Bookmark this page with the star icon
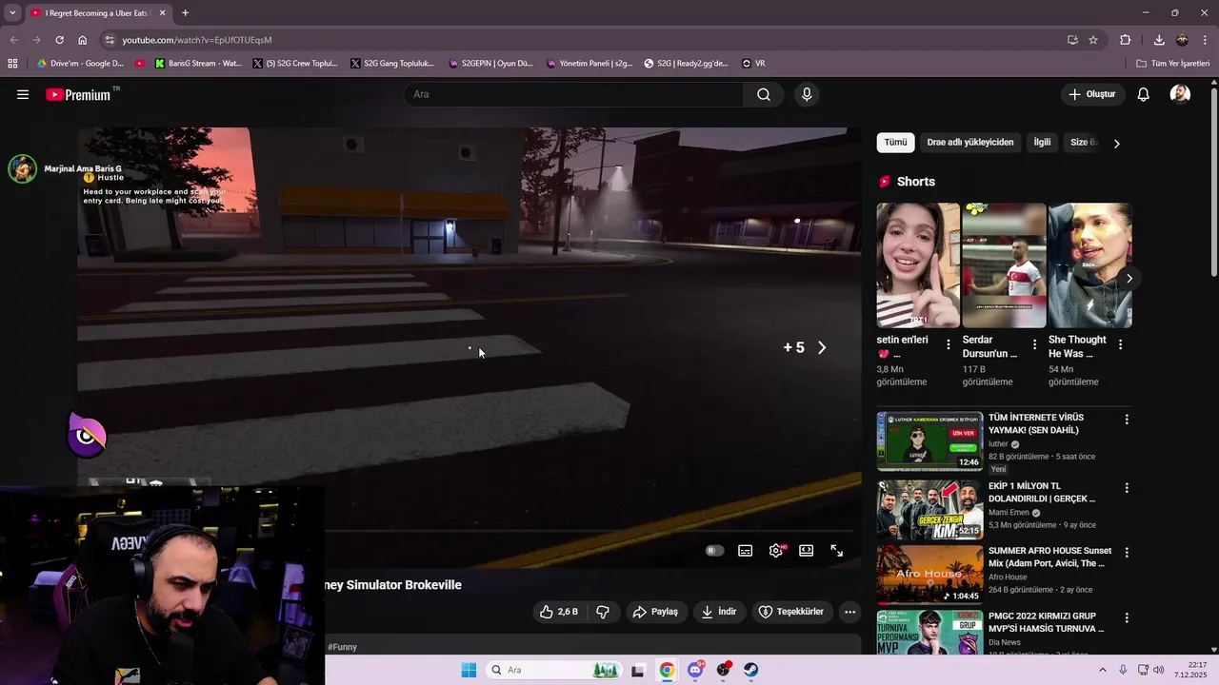Screen dimensions: 1219x685 pyautogui.click(x=1093, y=40)
